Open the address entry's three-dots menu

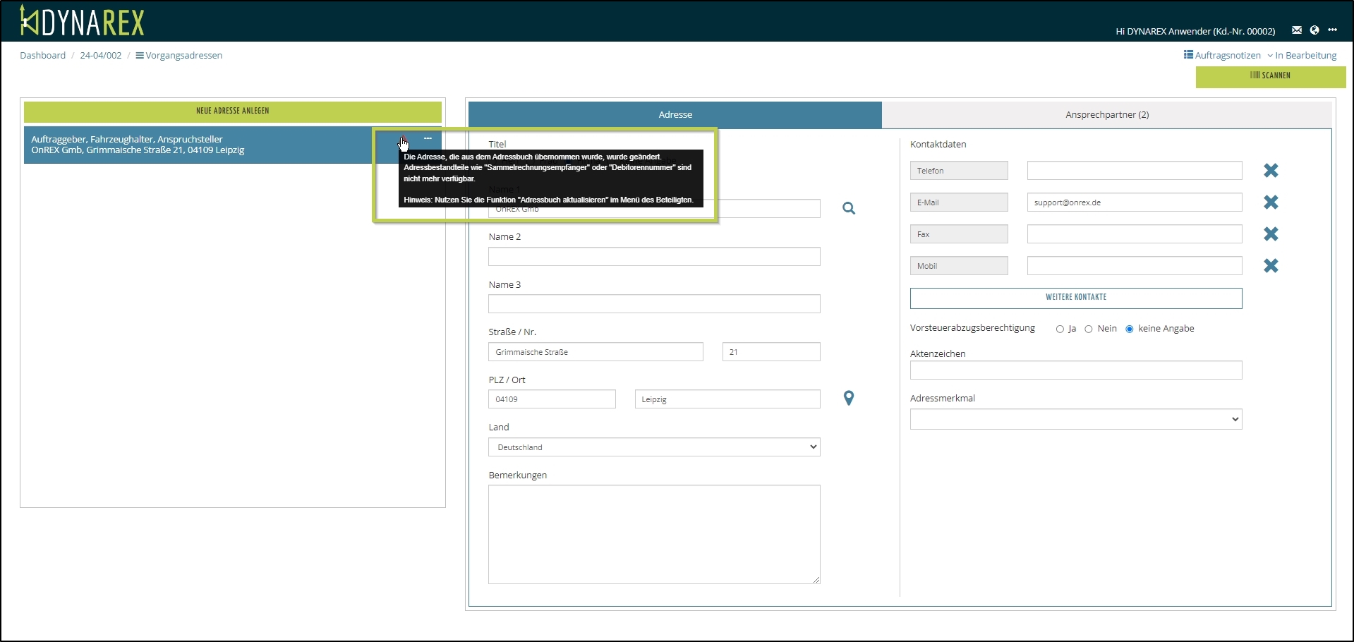coord(428,139)
